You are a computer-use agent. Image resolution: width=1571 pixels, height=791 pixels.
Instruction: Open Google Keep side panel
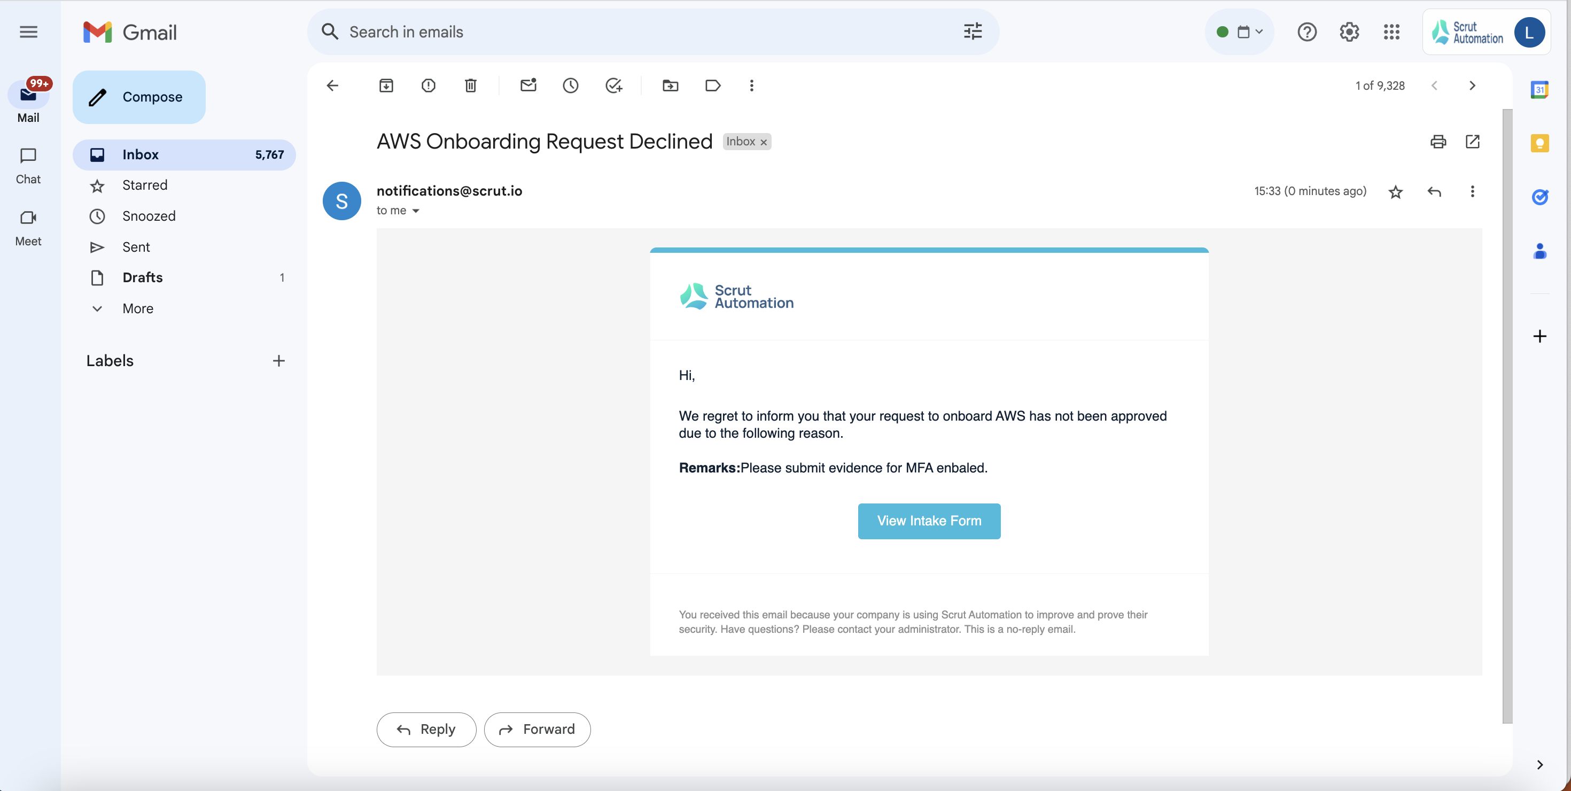pyautogui.click(x=1539, y=143)
